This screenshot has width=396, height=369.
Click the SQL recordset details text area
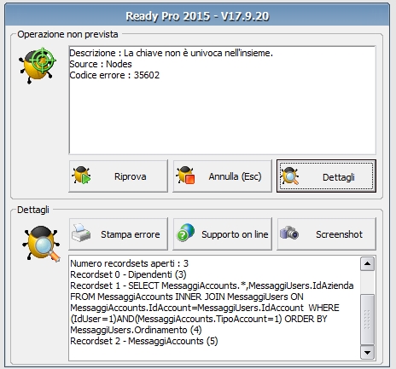(214, 308)
